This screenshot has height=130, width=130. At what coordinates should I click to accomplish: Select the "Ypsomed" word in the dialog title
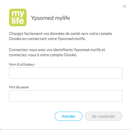tap(42, 18)
